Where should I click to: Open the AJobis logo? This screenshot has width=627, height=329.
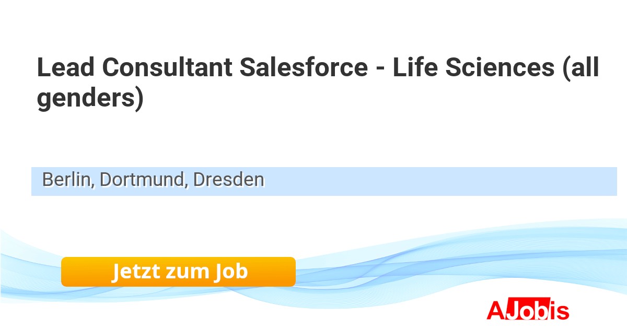528,310
